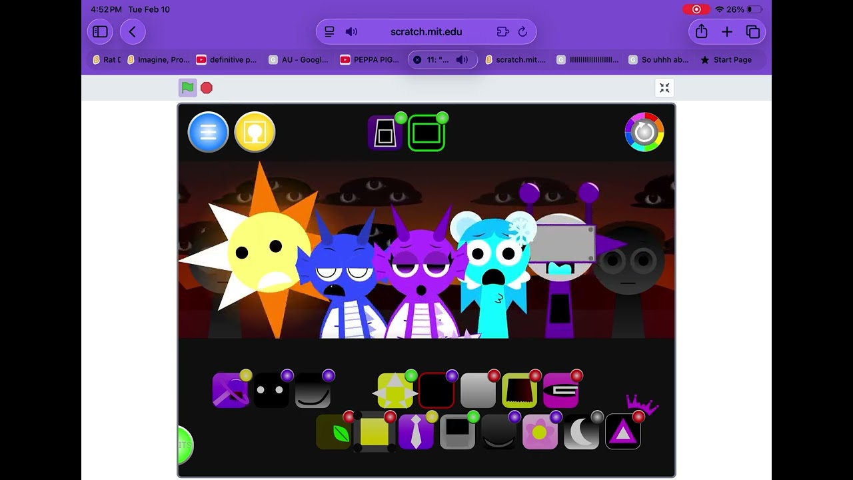Mute the audio on the active tab

[x=462, y=59]
